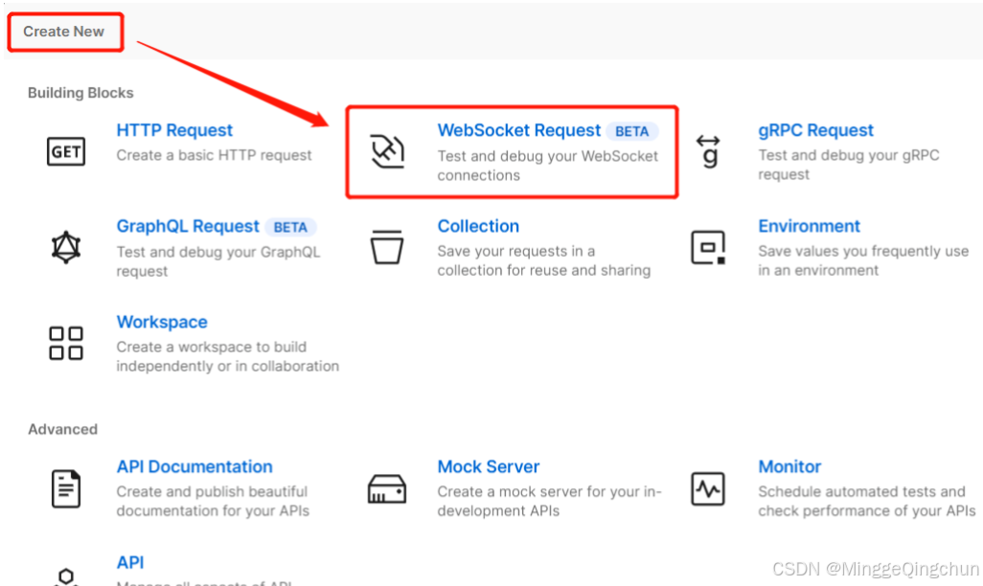Click "Test and debug your gRPC request" text
The width and height of the screenshot is (983, 586).
point(849,165)
